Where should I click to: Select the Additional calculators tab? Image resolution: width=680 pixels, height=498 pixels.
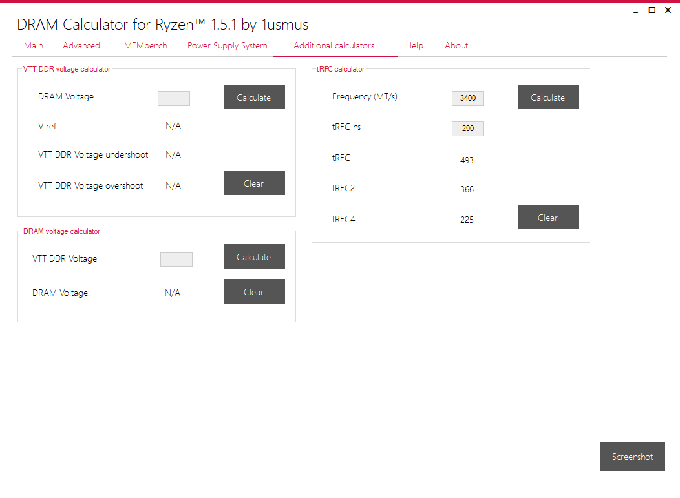[x=334, y=45]
